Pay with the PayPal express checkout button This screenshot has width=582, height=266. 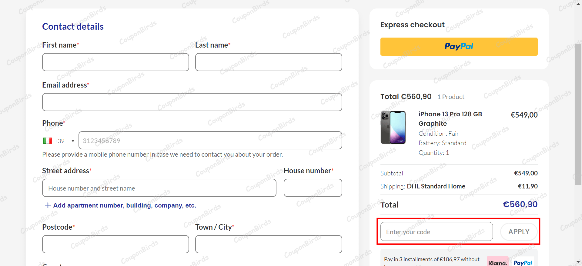pos(459,47)
